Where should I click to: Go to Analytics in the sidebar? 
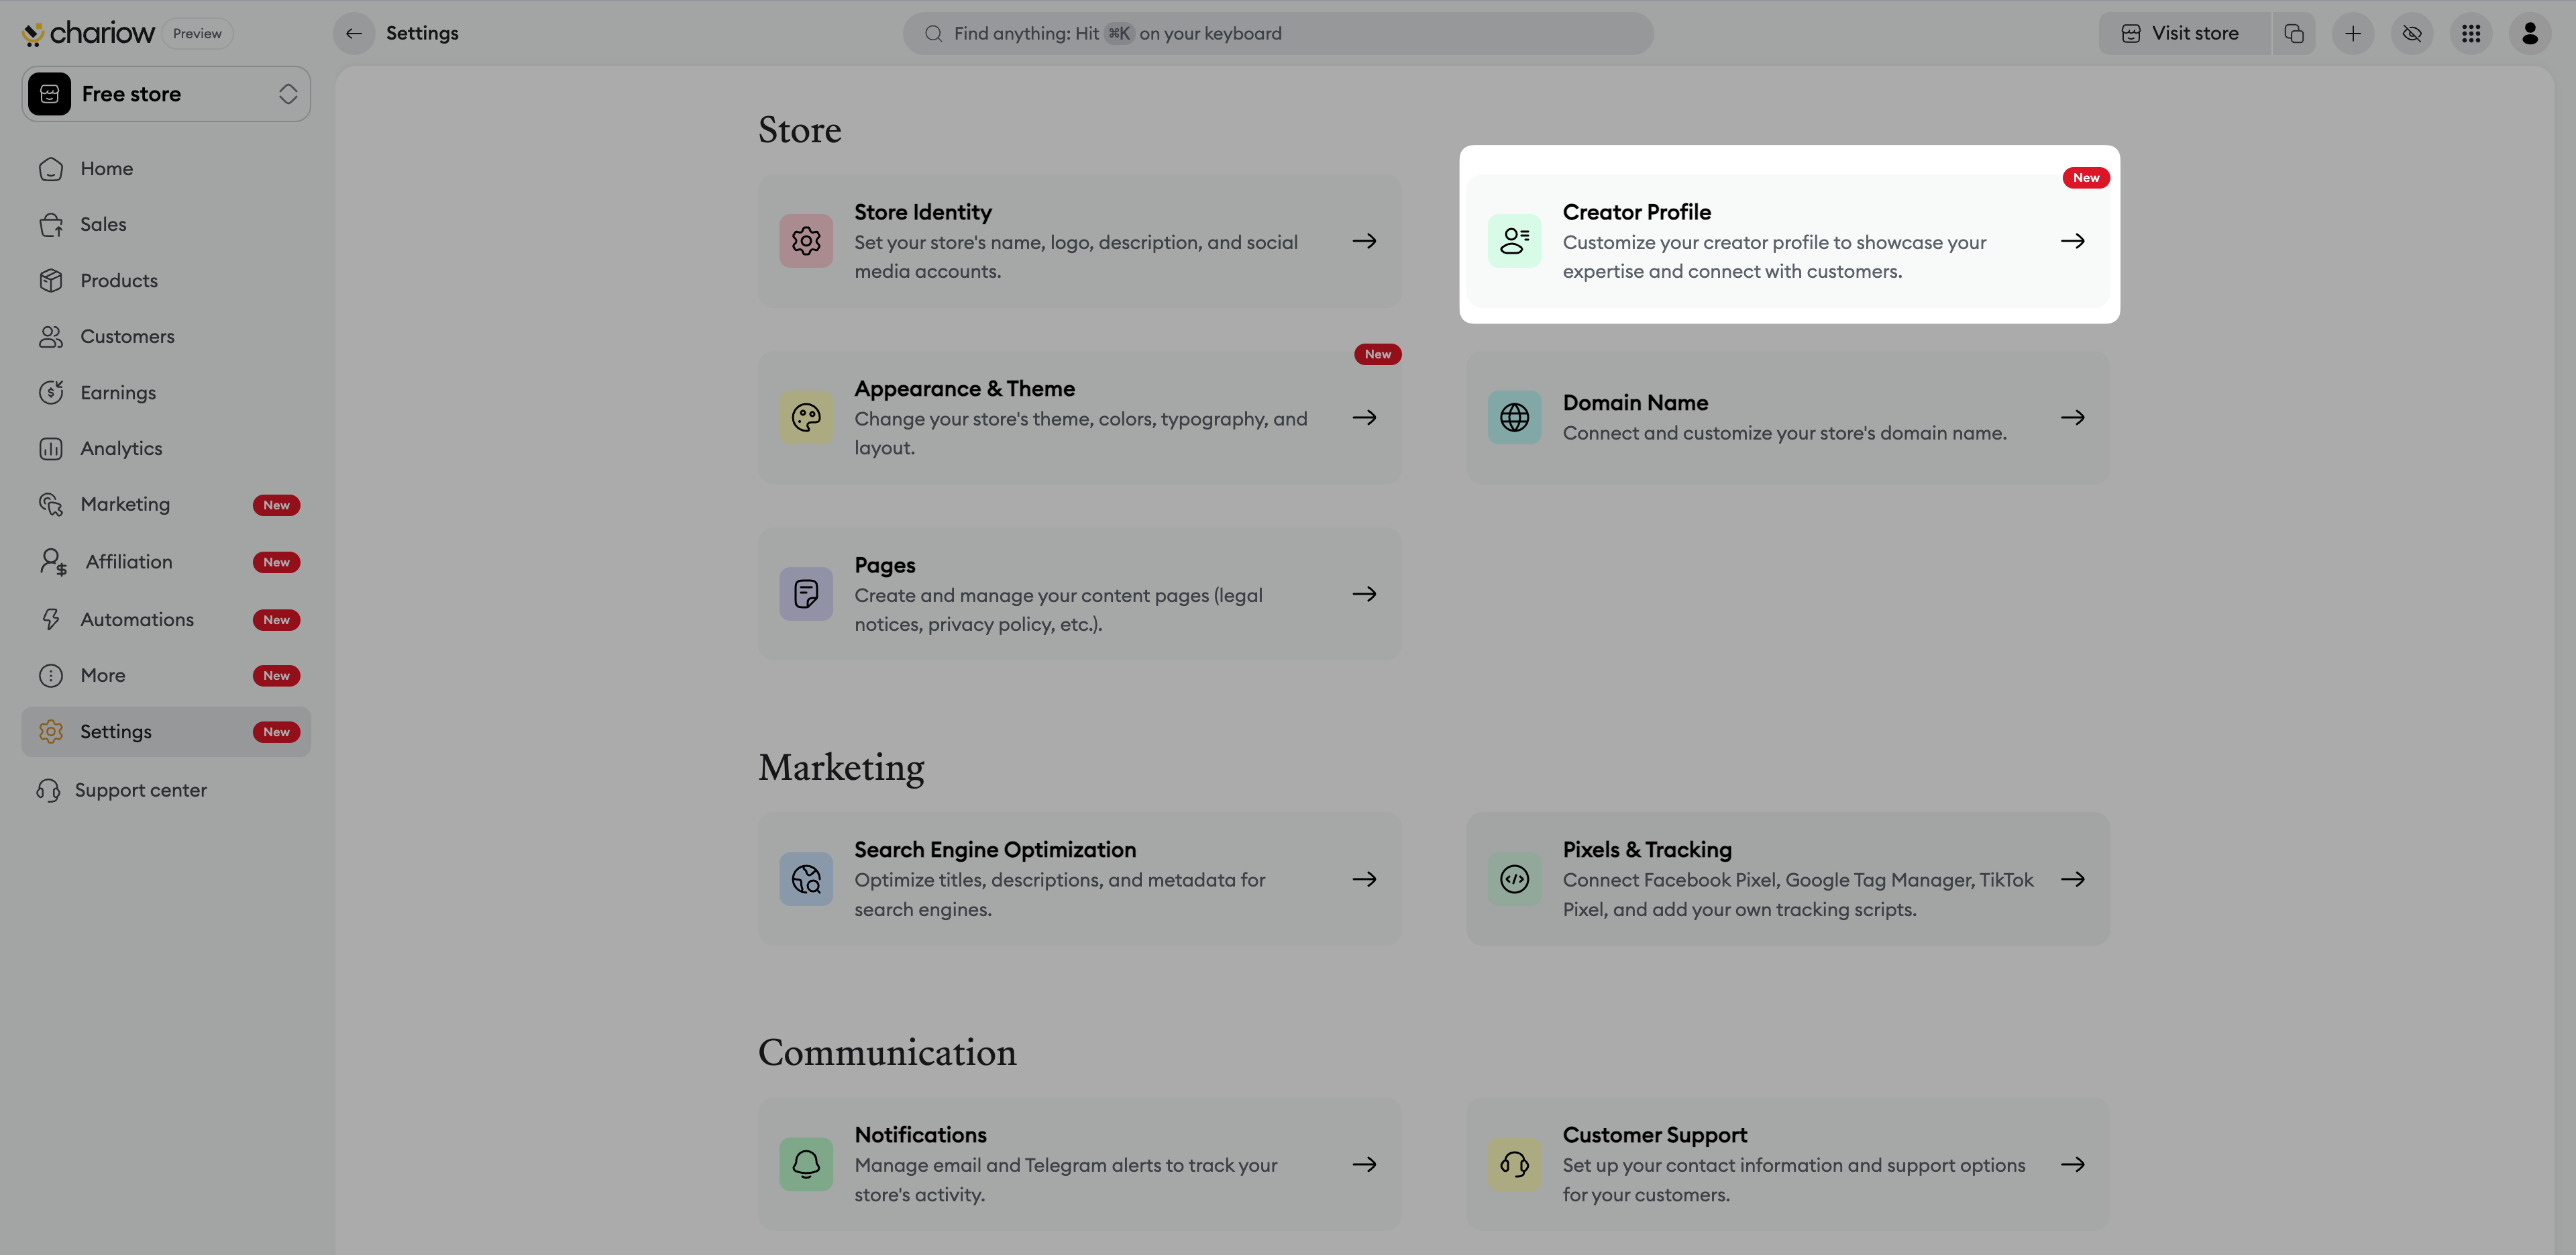pos(121,448)
